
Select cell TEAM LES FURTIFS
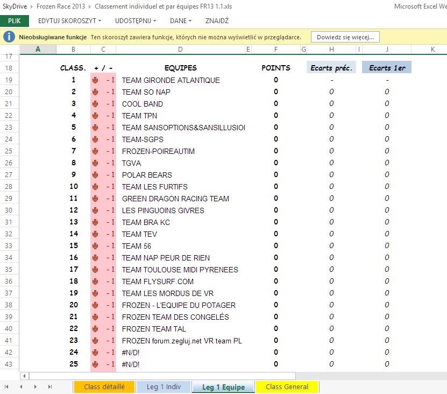(x=180, y=187)
